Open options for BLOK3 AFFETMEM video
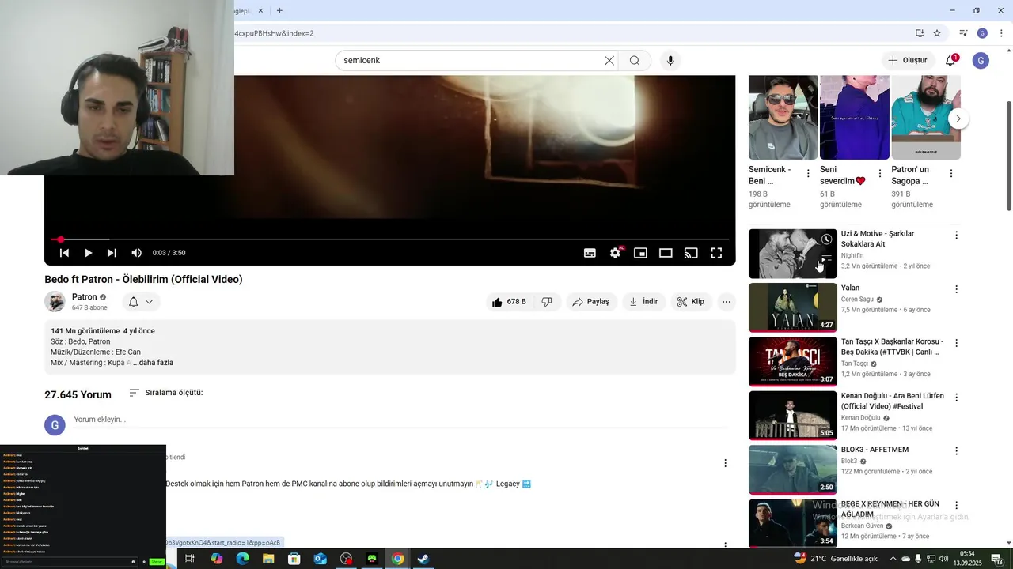 [956, 450]
